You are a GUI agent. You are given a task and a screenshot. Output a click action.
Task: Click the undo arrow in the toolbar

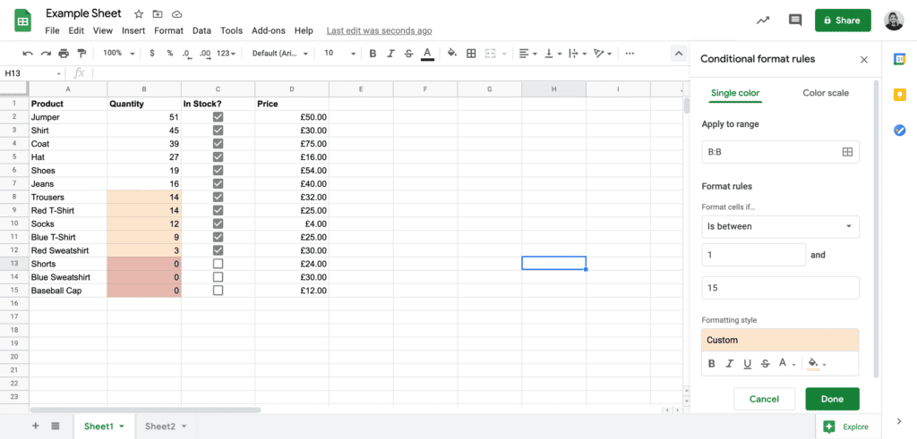[x=29, y=54]
